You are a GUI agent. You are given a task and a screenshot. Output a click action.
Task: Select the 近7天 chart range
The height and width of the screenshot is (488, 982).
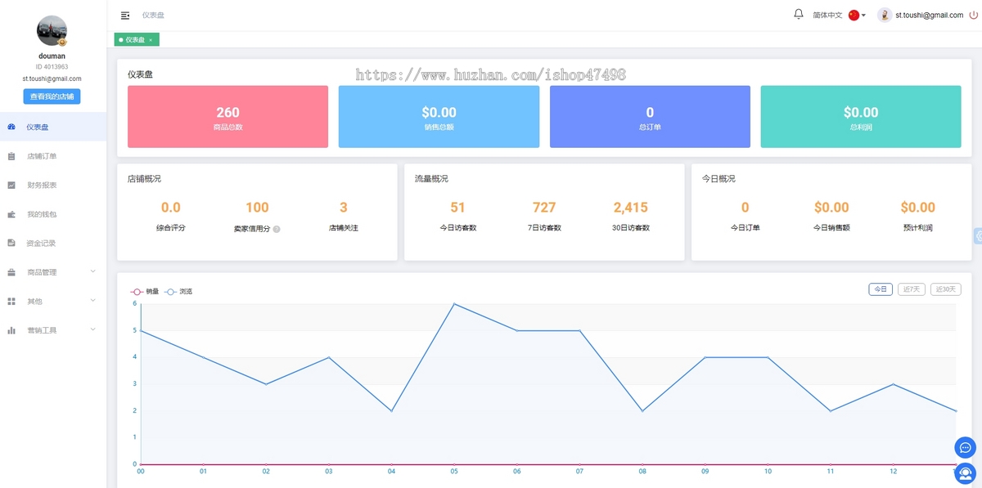[x=912, y=289]
